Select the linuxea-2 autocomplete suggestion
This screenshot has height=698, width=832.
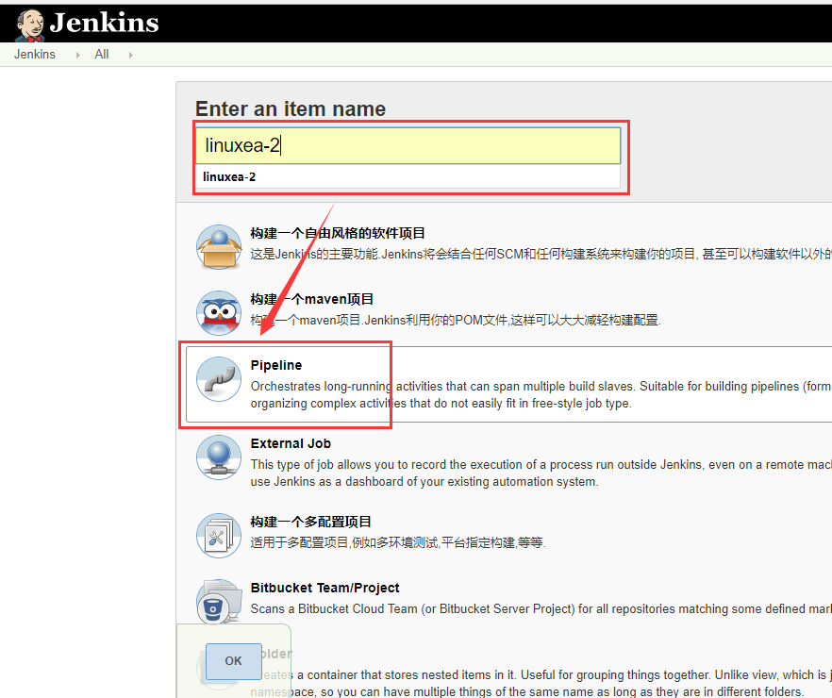coord(408,176)
